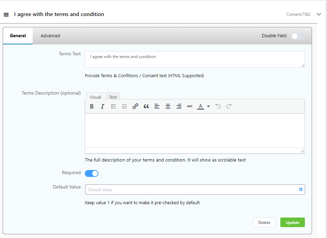Turn on the Disable Field switch

coord(298,36)
